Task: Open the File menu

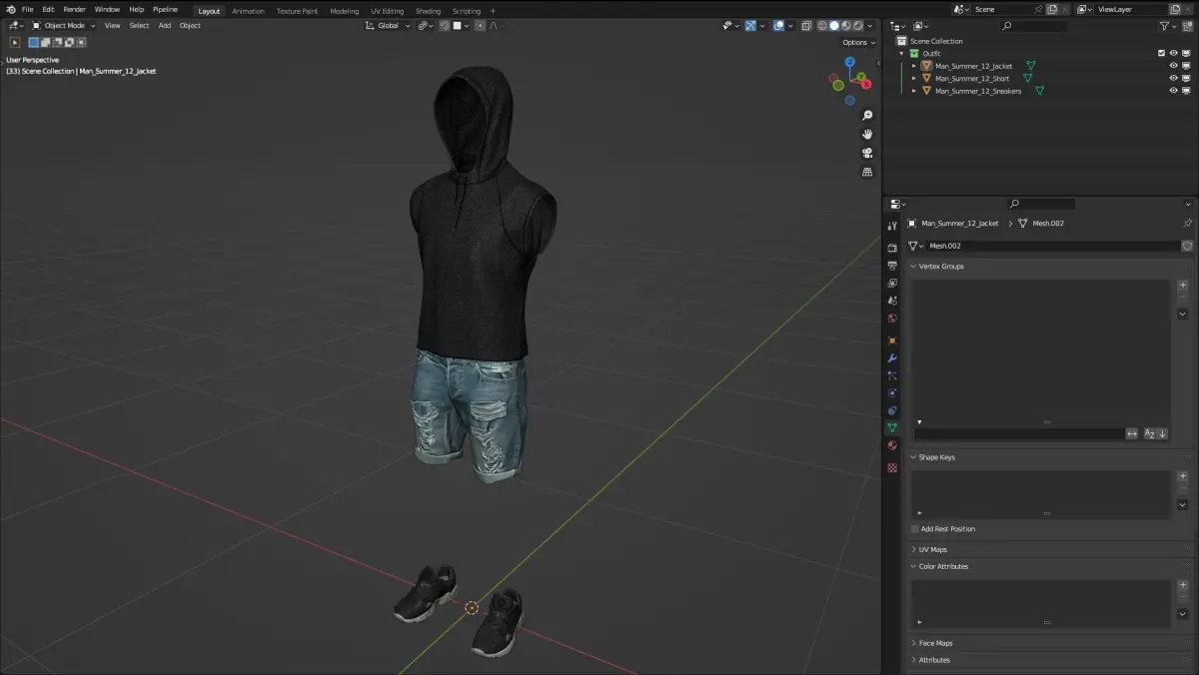Action: (x=28, y=9)
